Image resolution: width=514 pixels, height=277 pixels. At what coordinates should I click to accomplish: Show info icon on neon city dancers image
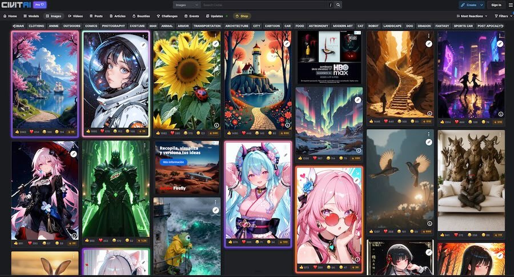point(501,114)
